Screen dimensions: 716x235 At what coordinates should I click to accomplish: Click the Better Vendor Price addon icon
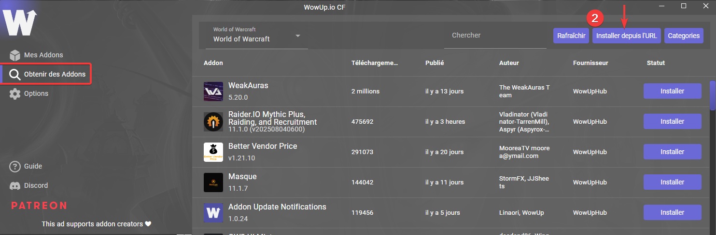pyautogui.click(x=213, y=152)
